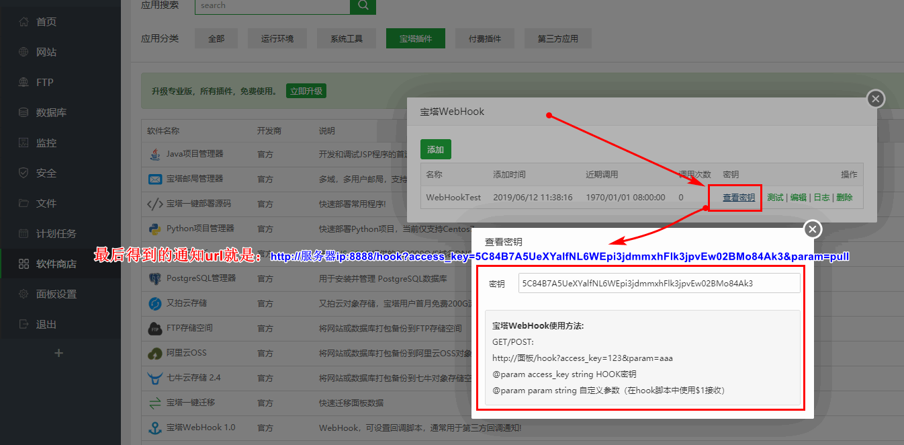Click the 阿里云OSS plugin icon
The width and height of the screenshot is (904, 445).
click(154, 353)
